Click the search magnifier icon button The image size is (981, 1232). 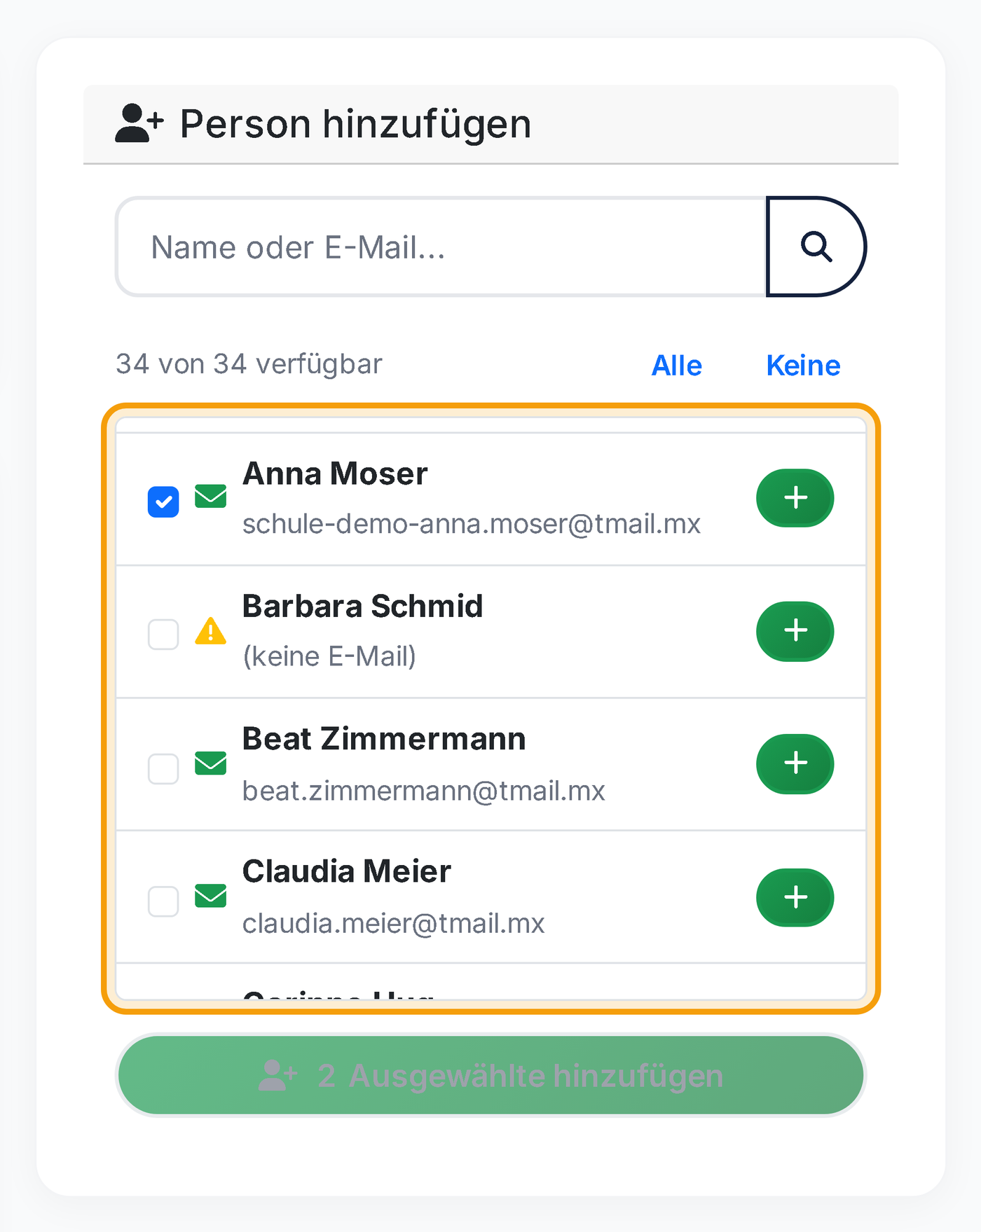tap(816, 247)
